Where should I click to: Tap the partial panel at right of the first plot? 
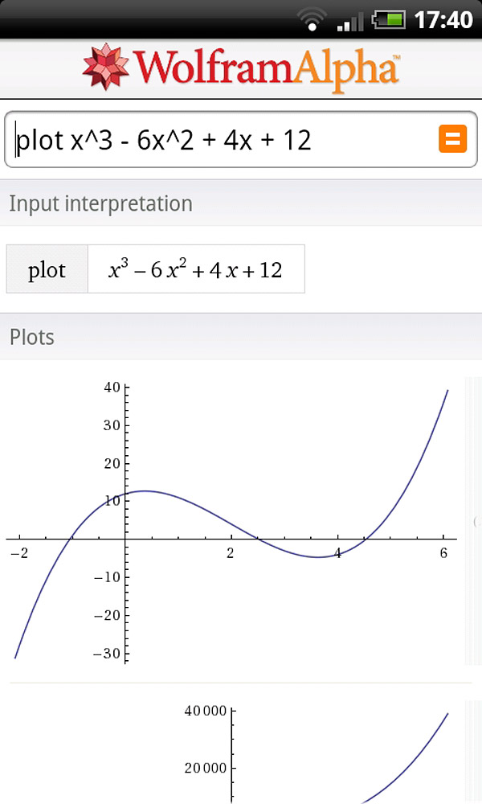tap(473, 521)
